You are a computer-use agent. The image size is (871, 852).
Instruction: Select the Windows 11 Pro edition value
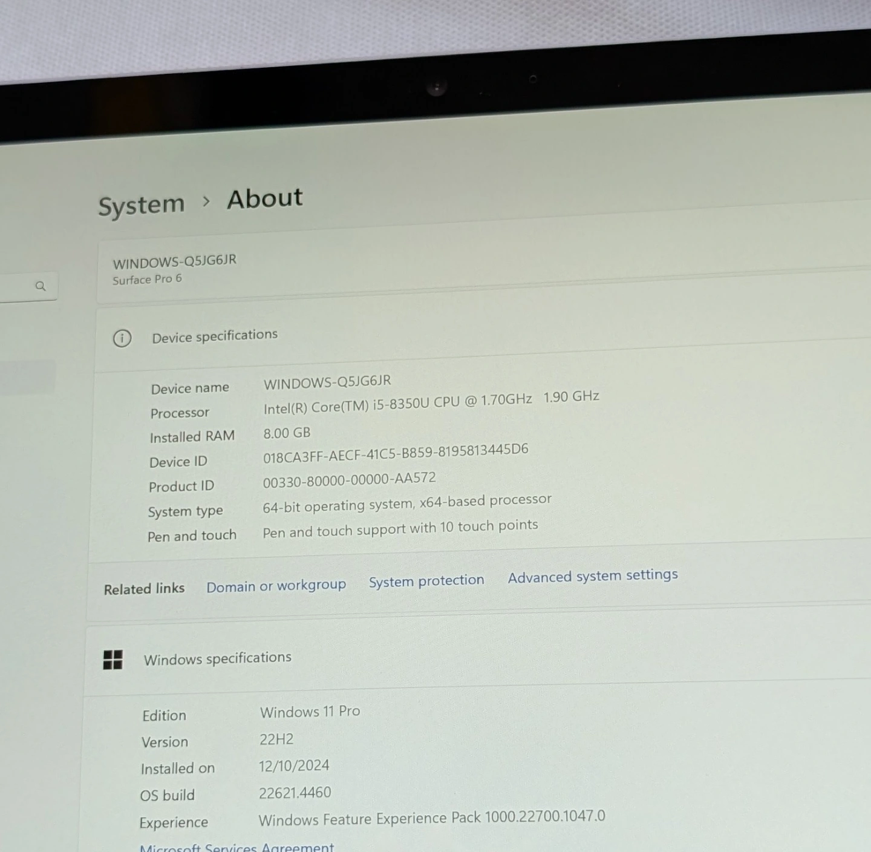coord(310,712)
